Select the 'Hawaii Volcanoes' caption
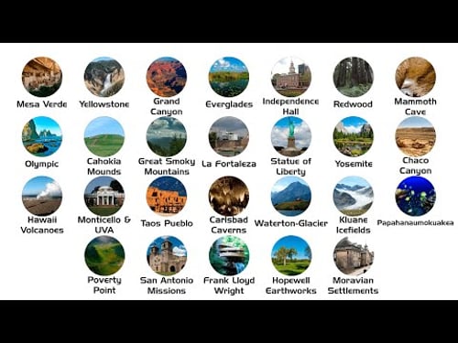This screenshot has height=343, width=458. [x=42, y=225]
